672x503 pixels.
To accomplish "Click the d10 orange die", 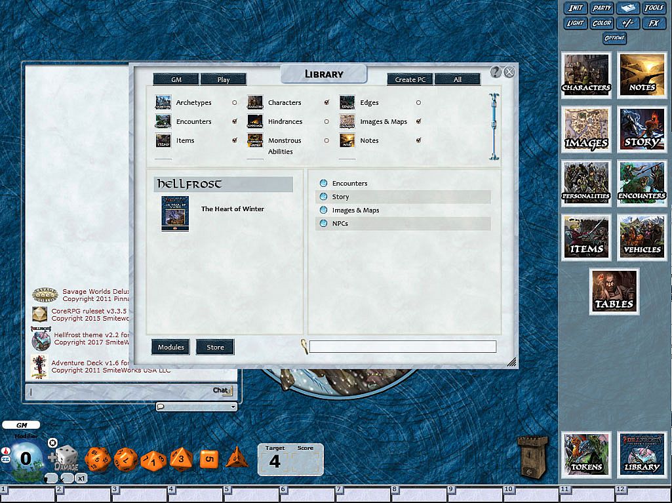I will tap(153, 461).
